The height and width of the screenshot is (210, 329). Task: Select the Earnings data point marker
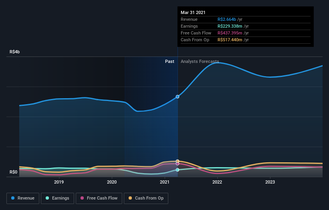coord(178,170)
